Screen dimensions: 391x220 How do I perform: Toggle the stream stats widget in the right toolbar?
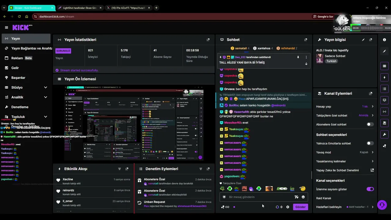pyautogui.click(x=384, y=112)
